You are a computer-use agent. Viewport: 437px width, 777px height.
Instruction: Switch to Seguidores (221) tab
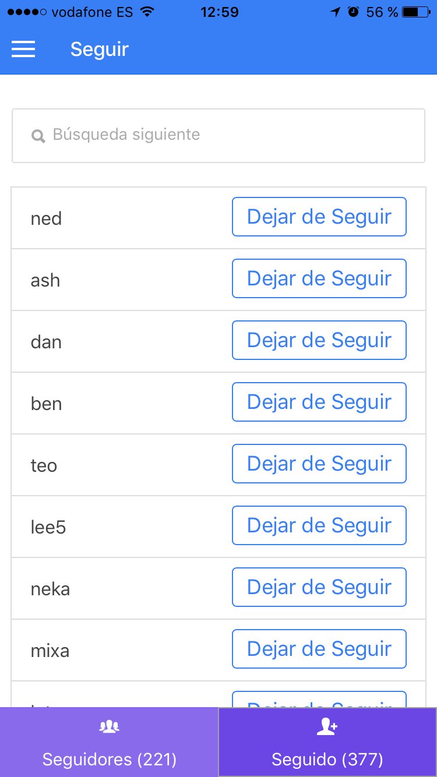(x=109, y=743)
